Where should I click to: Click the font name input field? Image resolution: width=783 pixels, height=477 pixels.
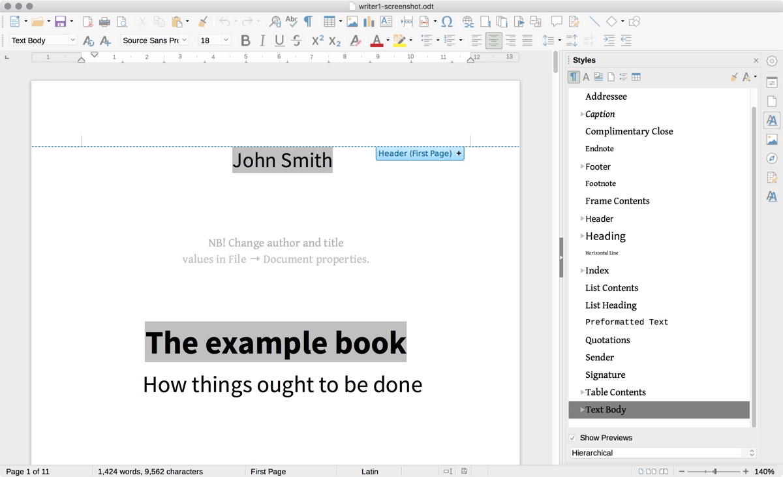point(151,40)
